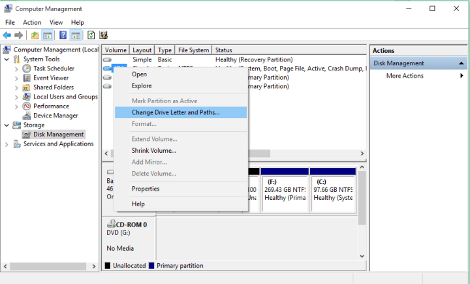Click the Healthy (Recovery Partition) status cell
This screenshot has width=470, height=284.
(254, 59)
